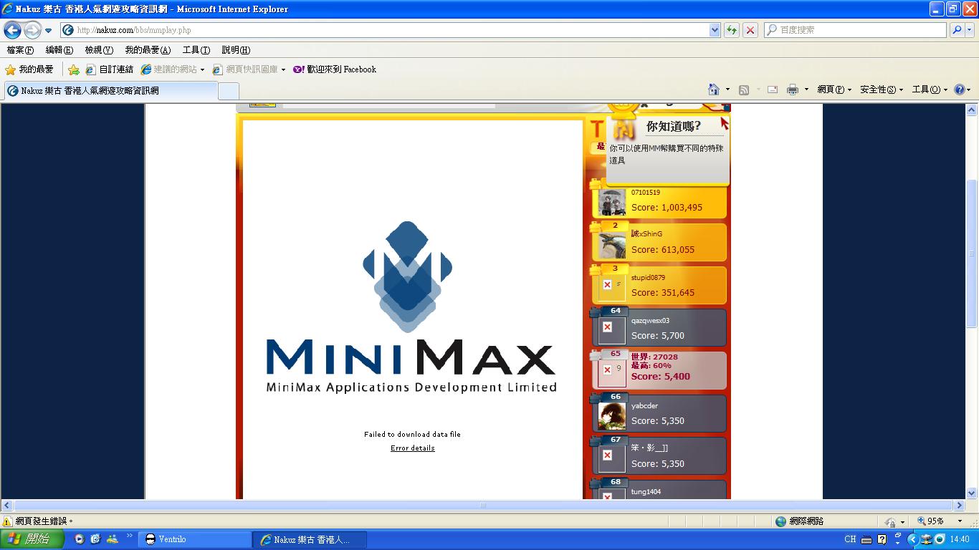Viewport: 979px width, 550px height.
Task: Open the 檢視(V) menu
Action: [99, 50]
